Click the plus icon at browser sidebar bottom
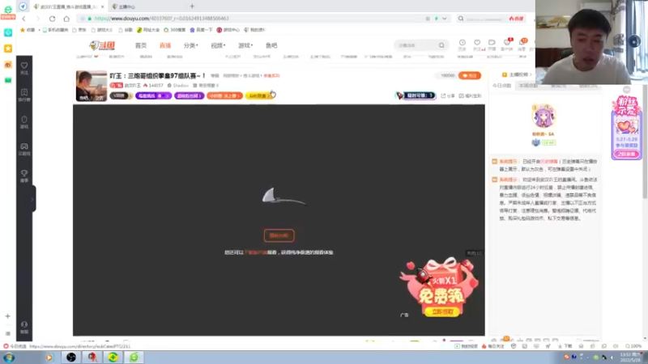This screenshot has width=648, height=364. point(7,316)
